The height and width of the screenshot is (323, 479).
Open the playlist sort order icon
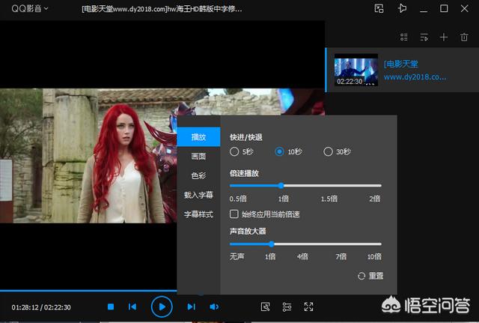click(x=424, y=37)
